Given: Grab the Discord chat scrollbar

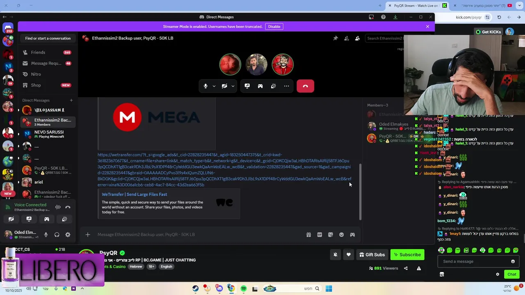Looking at the screenshot, I should (361, 192).
